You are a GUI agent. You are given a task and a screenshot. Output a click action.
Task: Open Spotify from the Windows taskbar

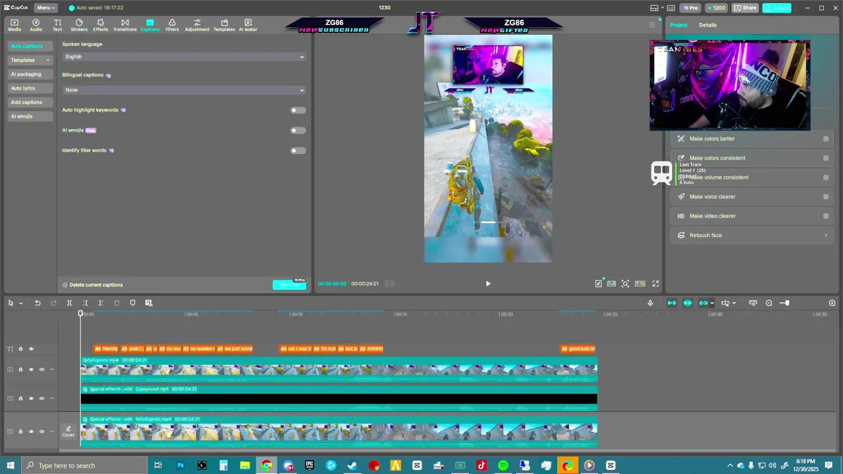click(x=503, y=465)
